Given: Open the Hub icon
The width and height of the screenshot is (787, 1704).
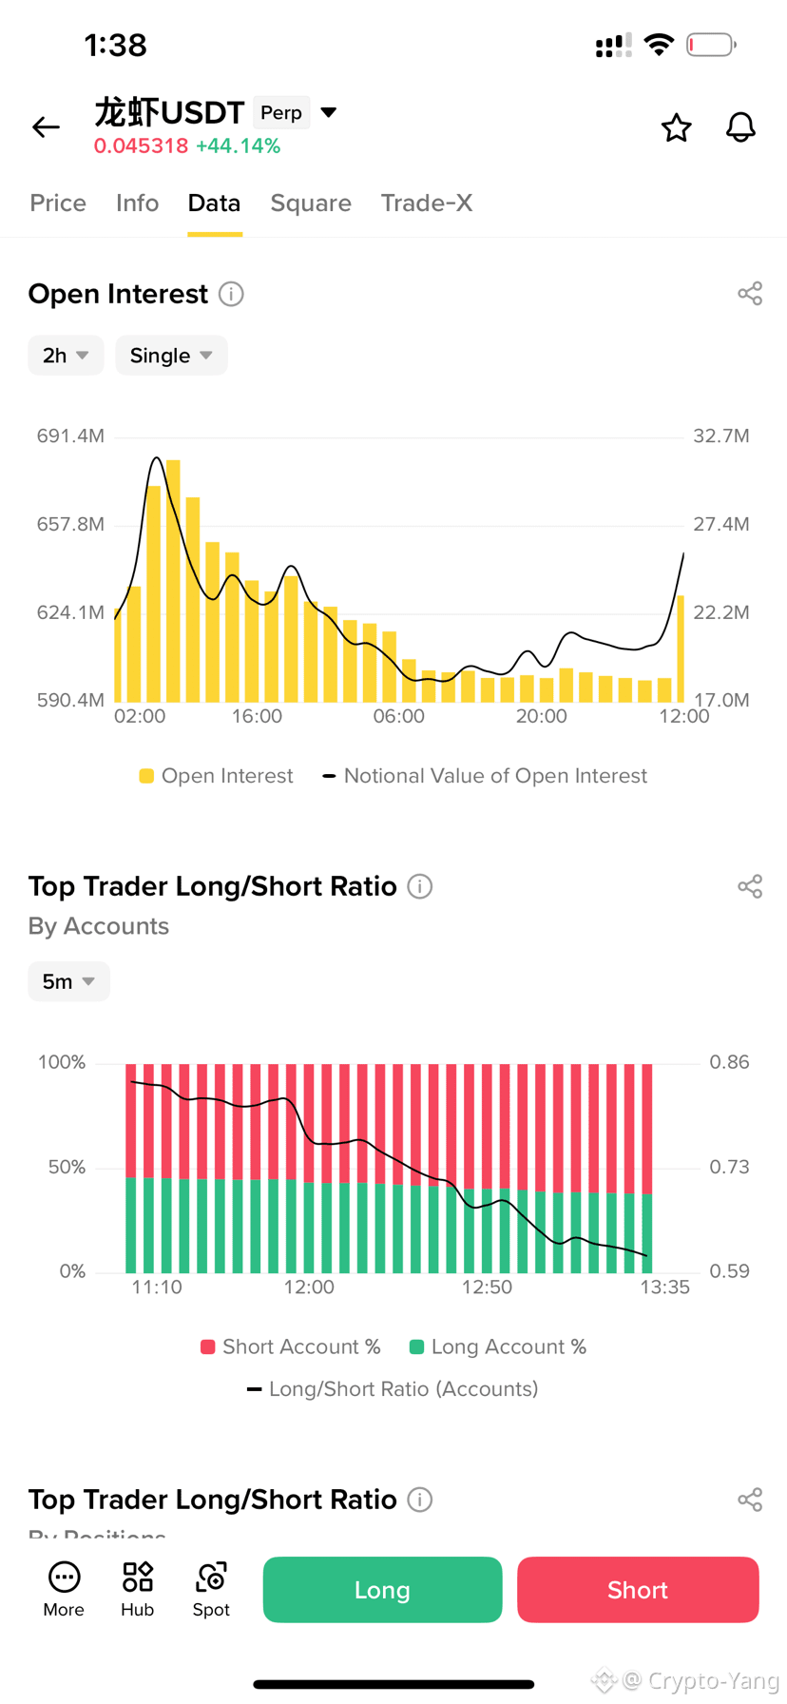Looking at the screenshot, I should point(137,1589).
